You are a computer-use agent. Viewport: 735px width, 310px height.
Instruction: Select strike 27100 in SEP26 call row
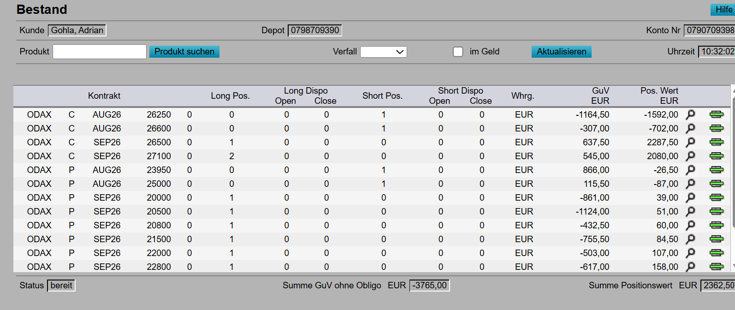click(x=159, y=156)
